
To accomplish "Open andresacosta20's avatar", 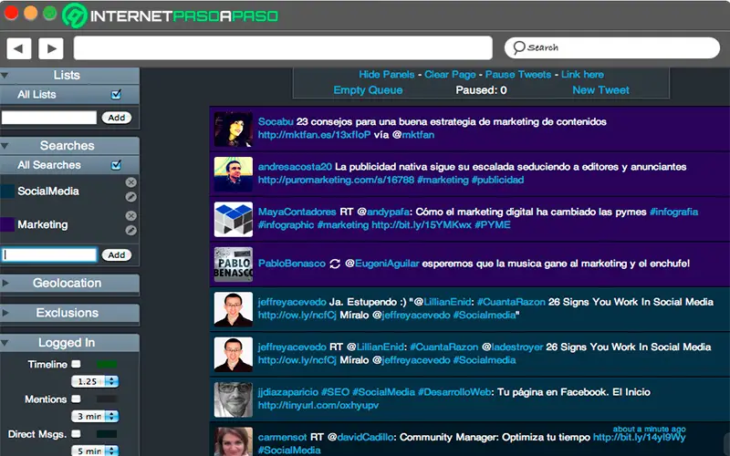I will [x=234, y=174].
